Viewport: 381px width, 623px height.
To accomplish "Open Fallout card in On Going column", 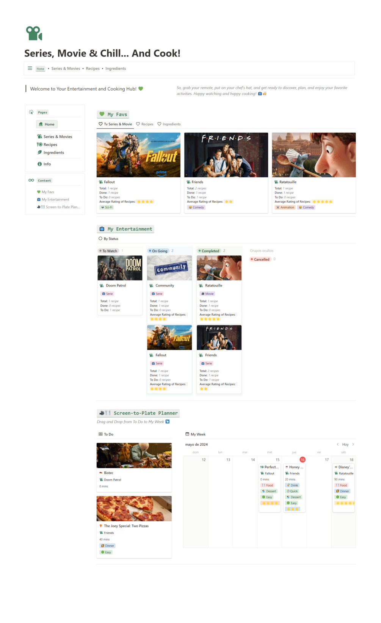I will (169, 359).
